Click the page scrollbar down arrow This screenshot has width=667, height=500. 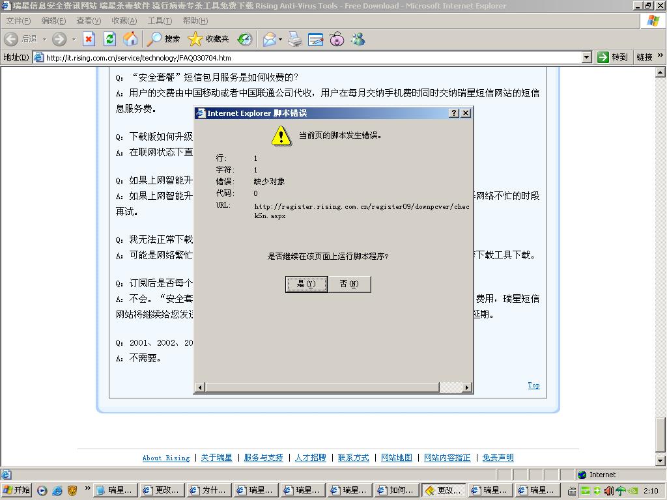[x=660, y=460]
